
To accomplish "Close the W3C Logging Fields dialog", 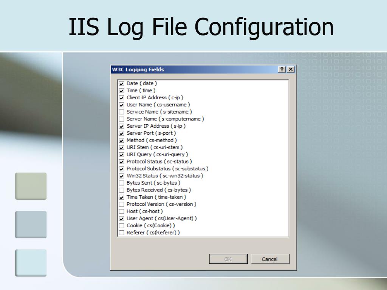I will 291,69.
